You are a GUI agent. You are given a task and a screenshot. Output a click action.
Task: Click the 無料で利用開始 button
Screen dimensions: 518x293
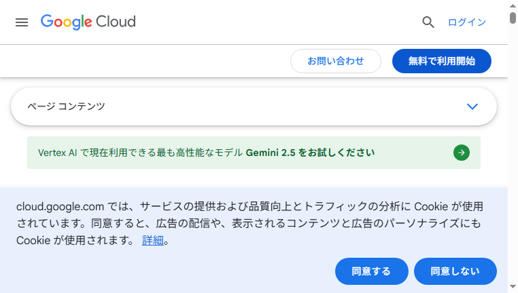coord(442,61)
